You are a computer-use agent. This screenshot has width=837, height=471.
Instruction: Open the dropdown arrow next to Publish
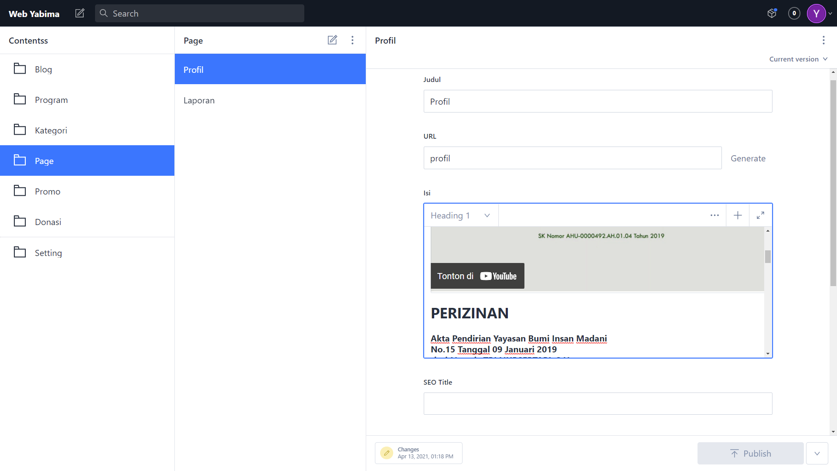click(x=817, y=454)
